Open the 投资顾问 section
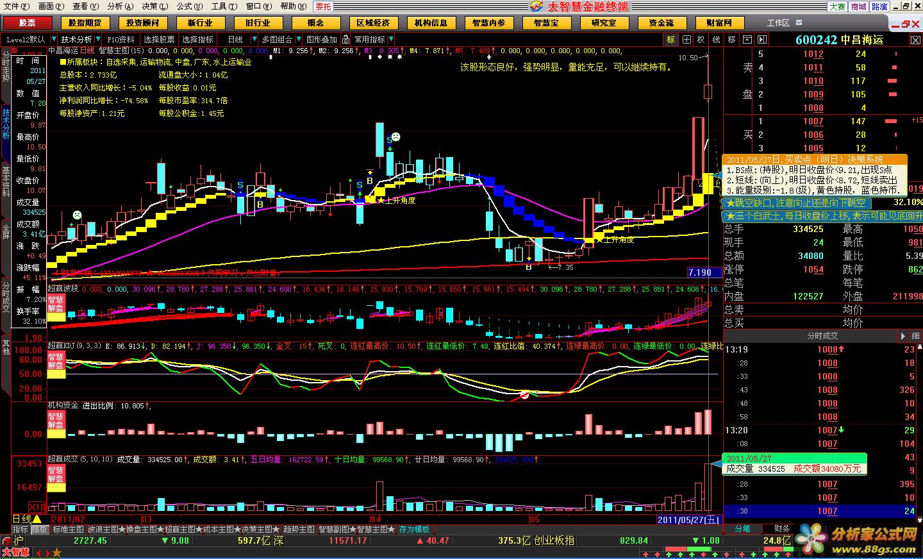 coord(142,22)
